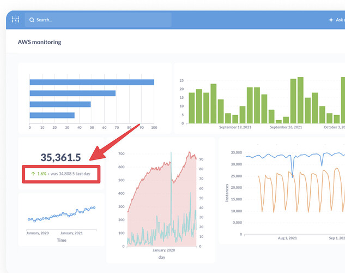Click the search magnifier icon

pos(32,20)
